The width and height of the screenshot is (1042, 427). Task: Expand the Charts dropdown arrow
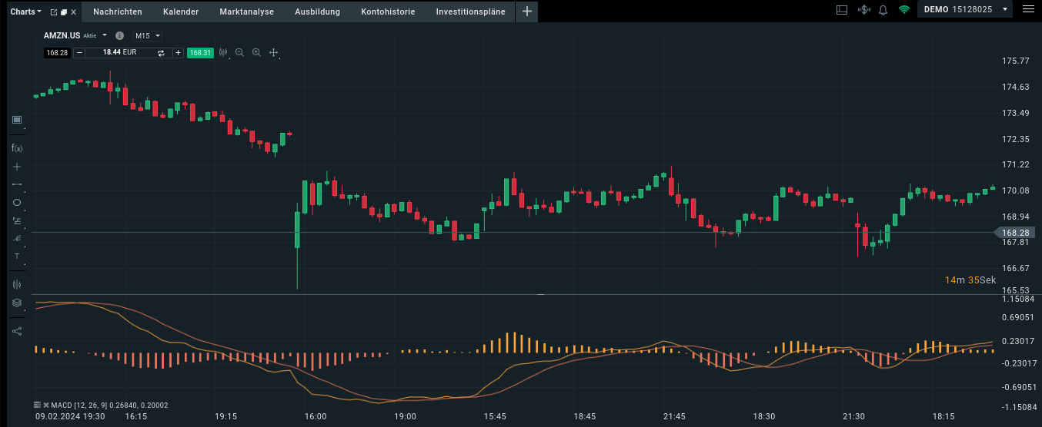click(39, 12)
